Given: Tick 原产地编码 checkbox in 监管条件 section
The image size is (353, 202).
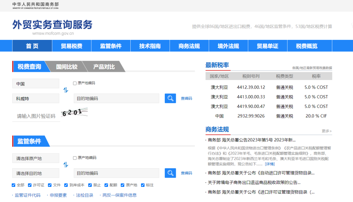Looking at the screenshot, I should point(75,158).
